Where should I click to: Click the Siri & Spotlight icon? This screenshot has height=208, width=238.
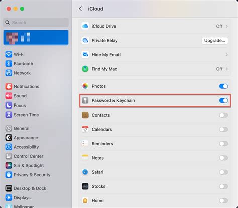coord(9,165)
